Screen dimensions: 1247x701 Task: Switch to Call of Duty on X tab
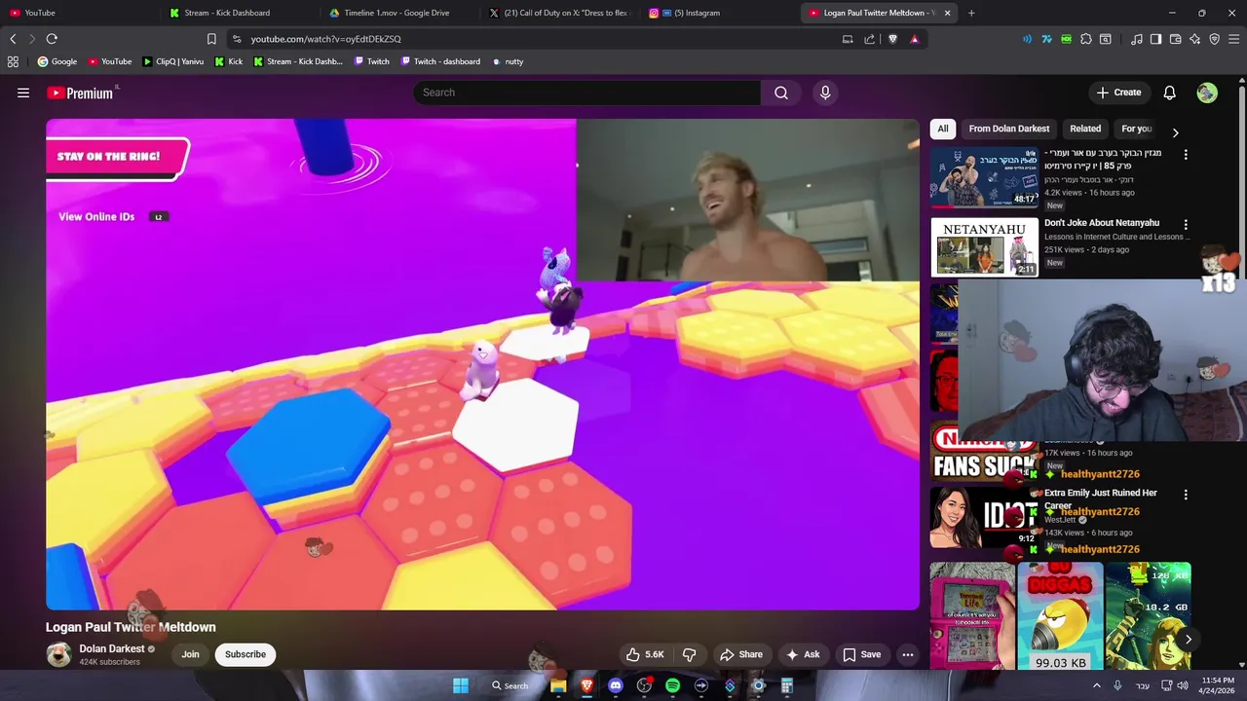point(560,13)
